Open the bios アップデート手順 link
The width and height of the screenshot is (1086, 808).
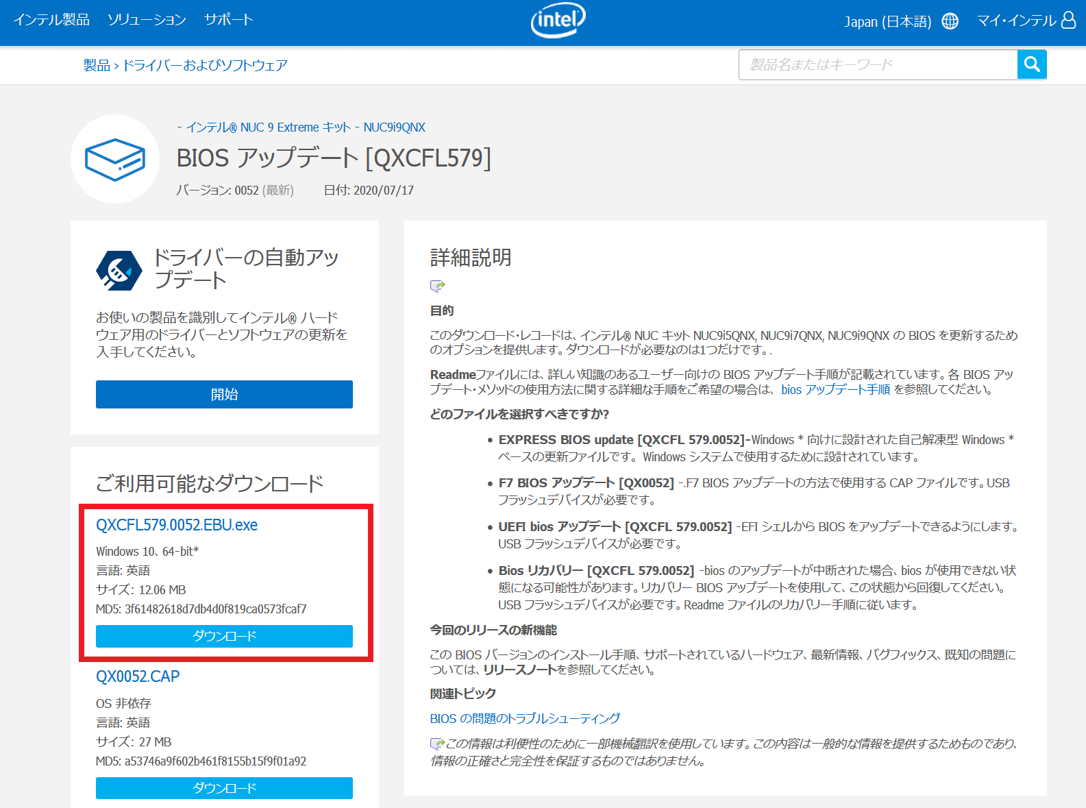(835, 389)
